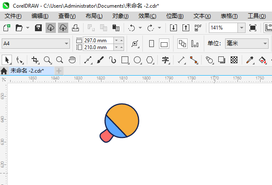Switch to the 未命名 -2.cdr document tab
Viewport: 272px width, 185px height.
tap(32, 71)
